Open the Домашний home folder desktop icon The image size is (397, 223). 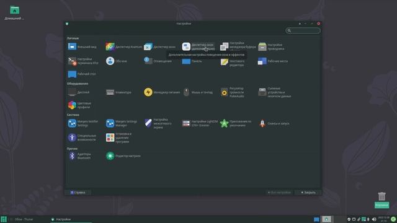[14, 13]
